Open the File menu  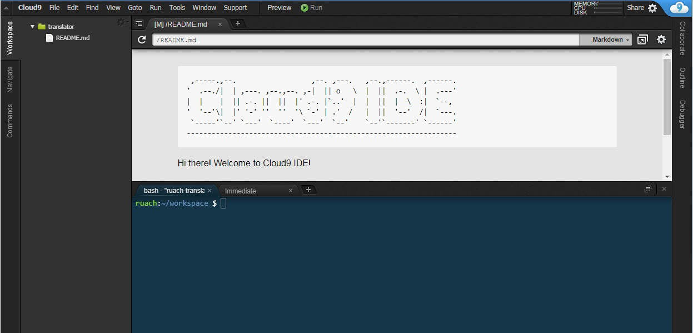pos(54,8)
